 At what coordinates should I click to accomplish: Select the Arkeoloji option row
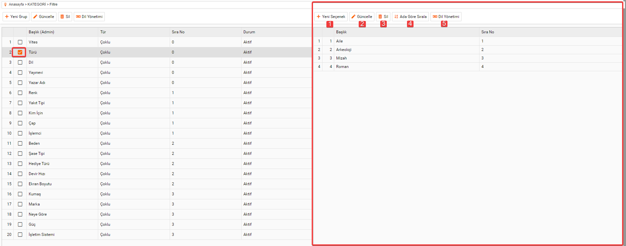[468, 50]
